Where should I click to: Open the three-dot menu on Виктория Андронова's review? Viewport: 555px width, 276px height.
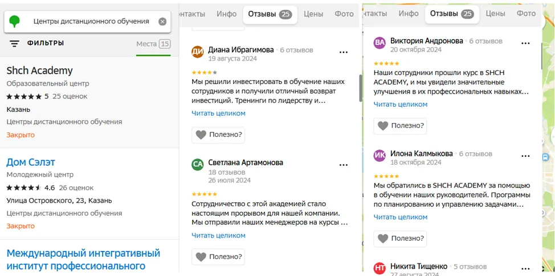pyautogui.click(x=525, y=43)
